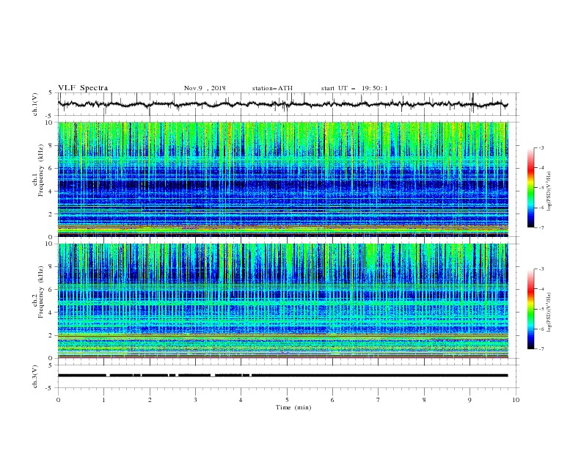The height and width of the screenshot is (449, 581).
Task: Click the black ch.3 signal bar
Action: [282, 376]
